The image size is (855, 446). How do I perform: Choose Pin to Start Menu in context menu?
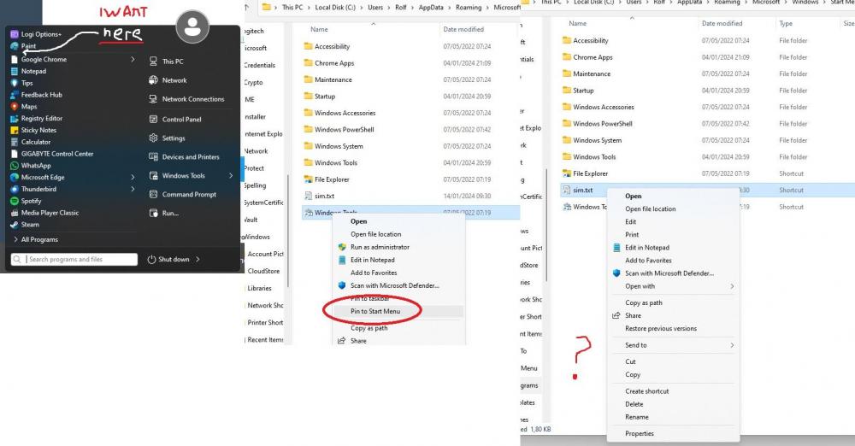pos(374,311)
